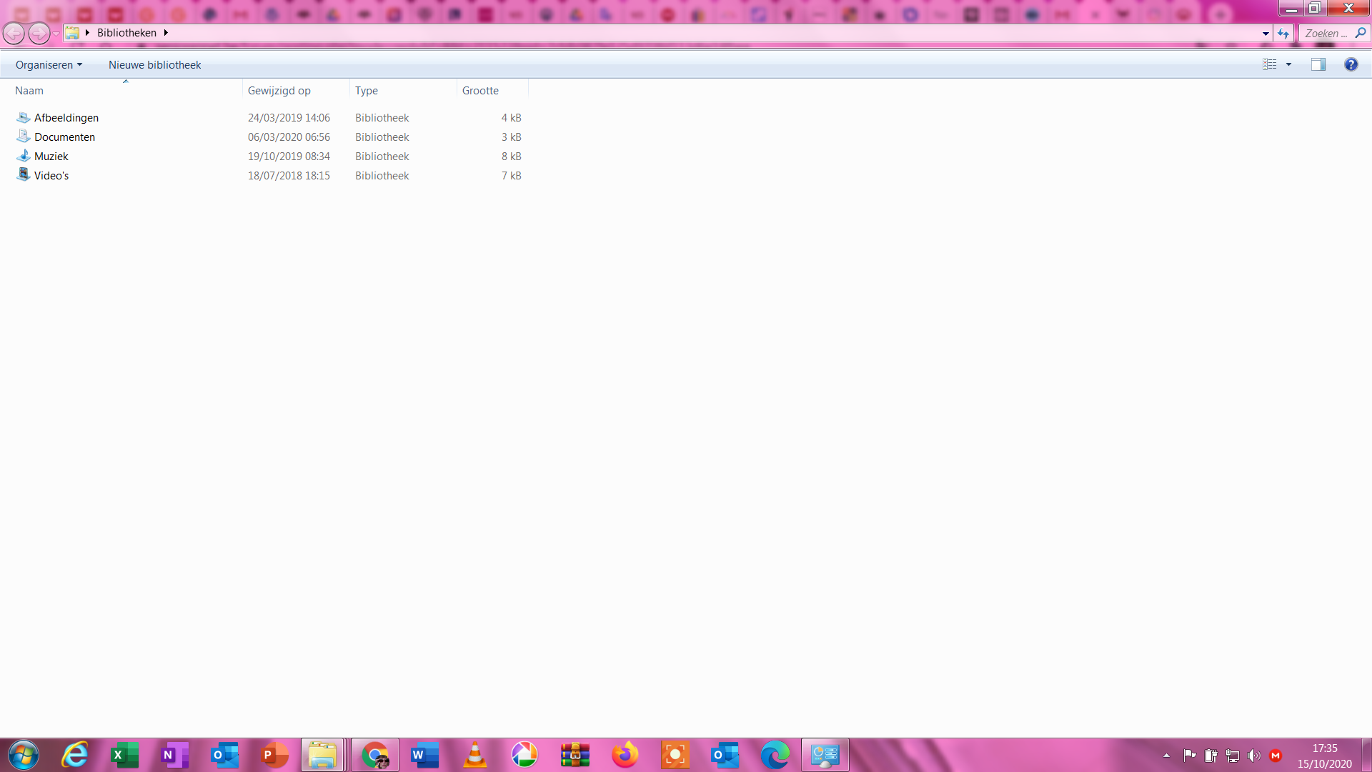Screen dimensions: 1372x772
Task: Click Nieuwe bibliotheek button
Action: point(154,65)
